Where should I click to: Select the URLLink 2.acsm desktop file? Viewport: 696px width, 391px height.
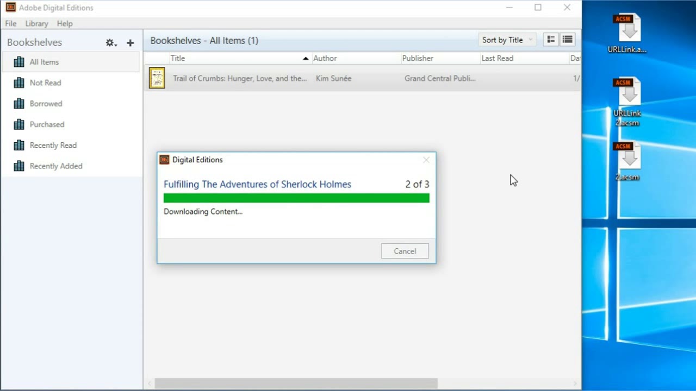[627, 102]
